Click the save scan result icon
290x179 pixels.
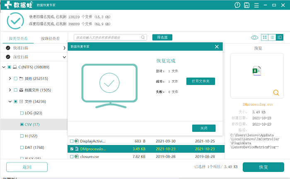pyautogui.click(x=247, y=5)
